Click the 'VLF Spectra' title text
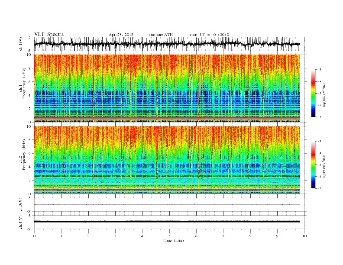The height and width of the screenshot is (265, 343). pyautogui.click(x=49, y=34)
